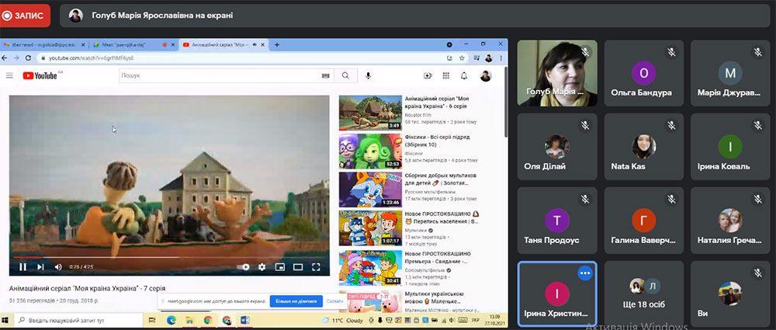
Task: Click the Оля Ділай participant tile
Action: (557, 146)
